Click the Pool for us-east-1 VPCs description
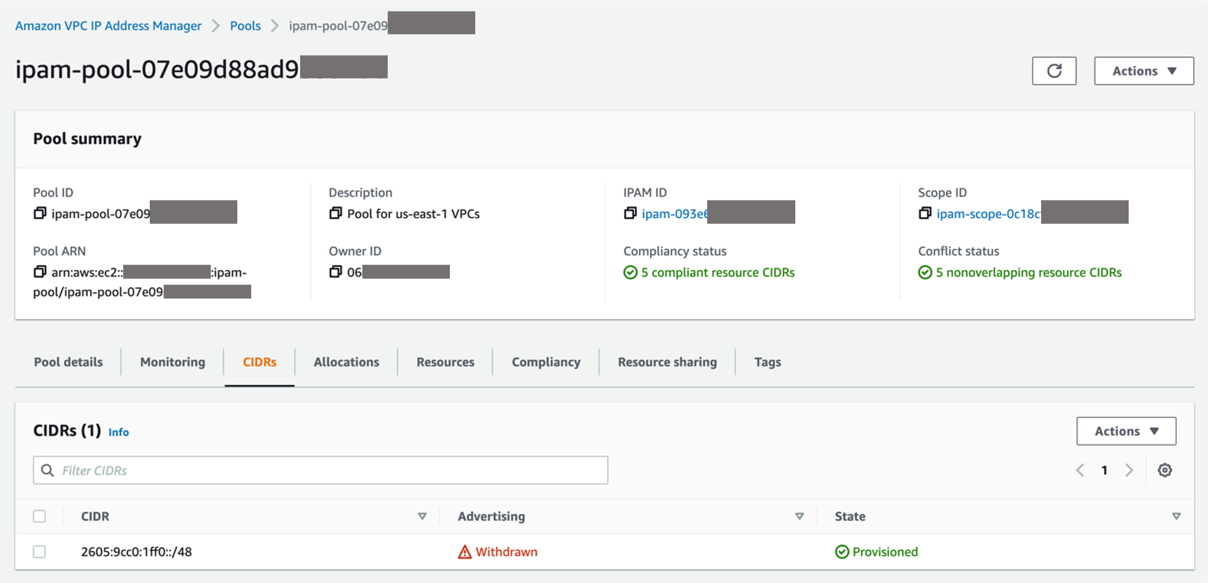1209x583 pixels. [414, 214]
